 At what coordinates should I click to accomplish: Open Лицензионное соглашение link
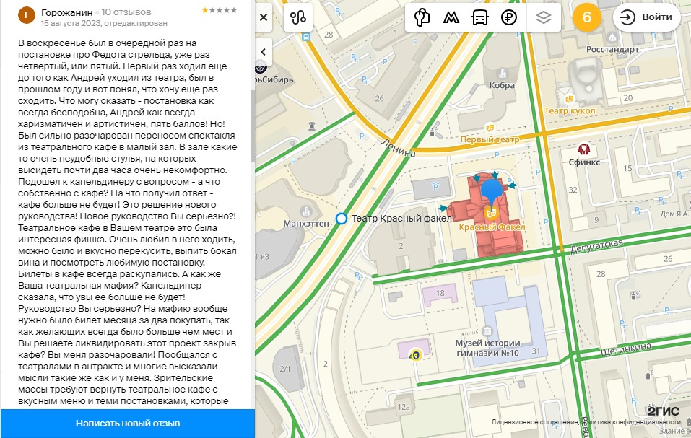[x=534, y=421]
